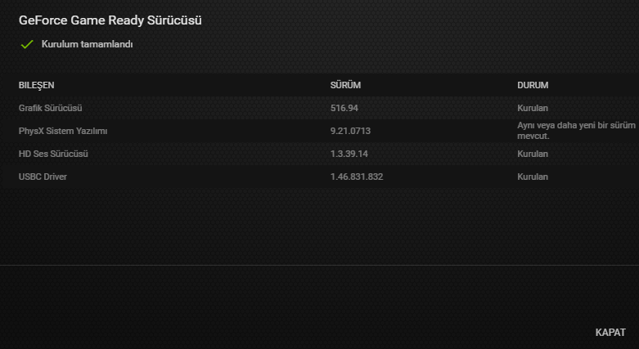Click HD audio driver version 1.3.39.14

(349, 154)
